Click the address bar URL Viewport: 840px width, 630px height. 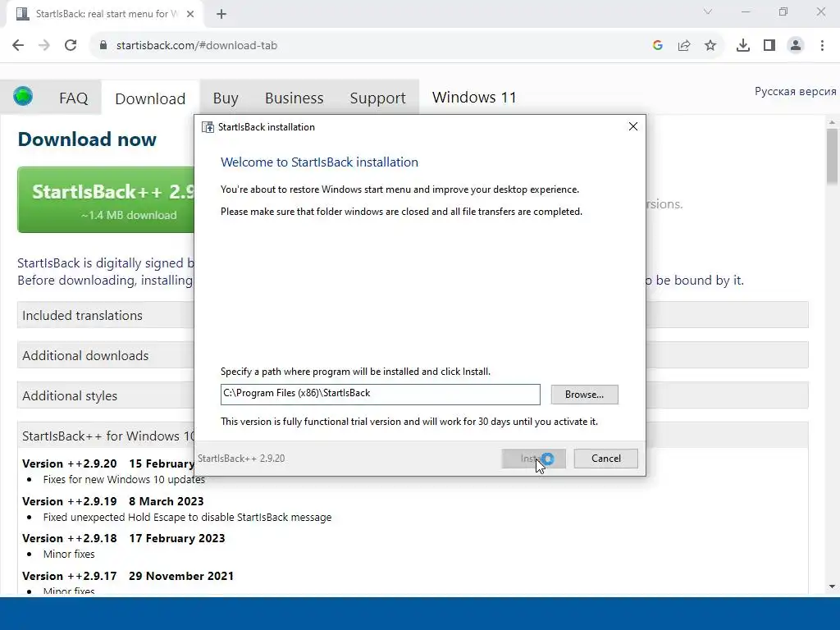click(x=197, y=46)
